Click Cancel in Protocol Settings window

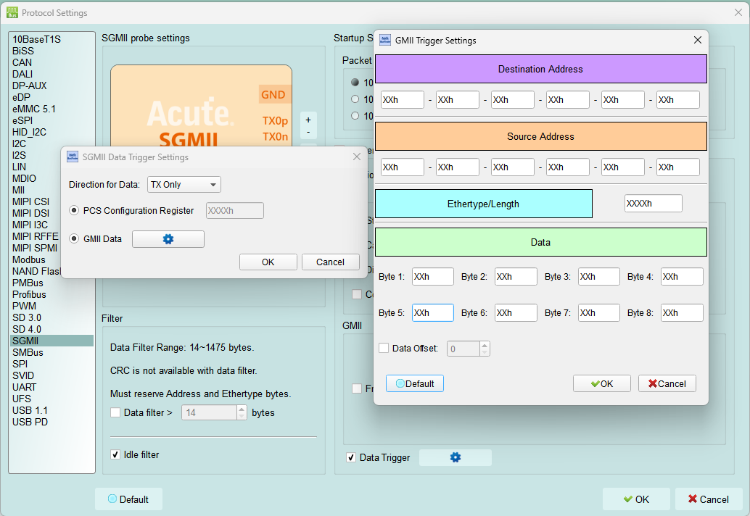click(709, 499)
